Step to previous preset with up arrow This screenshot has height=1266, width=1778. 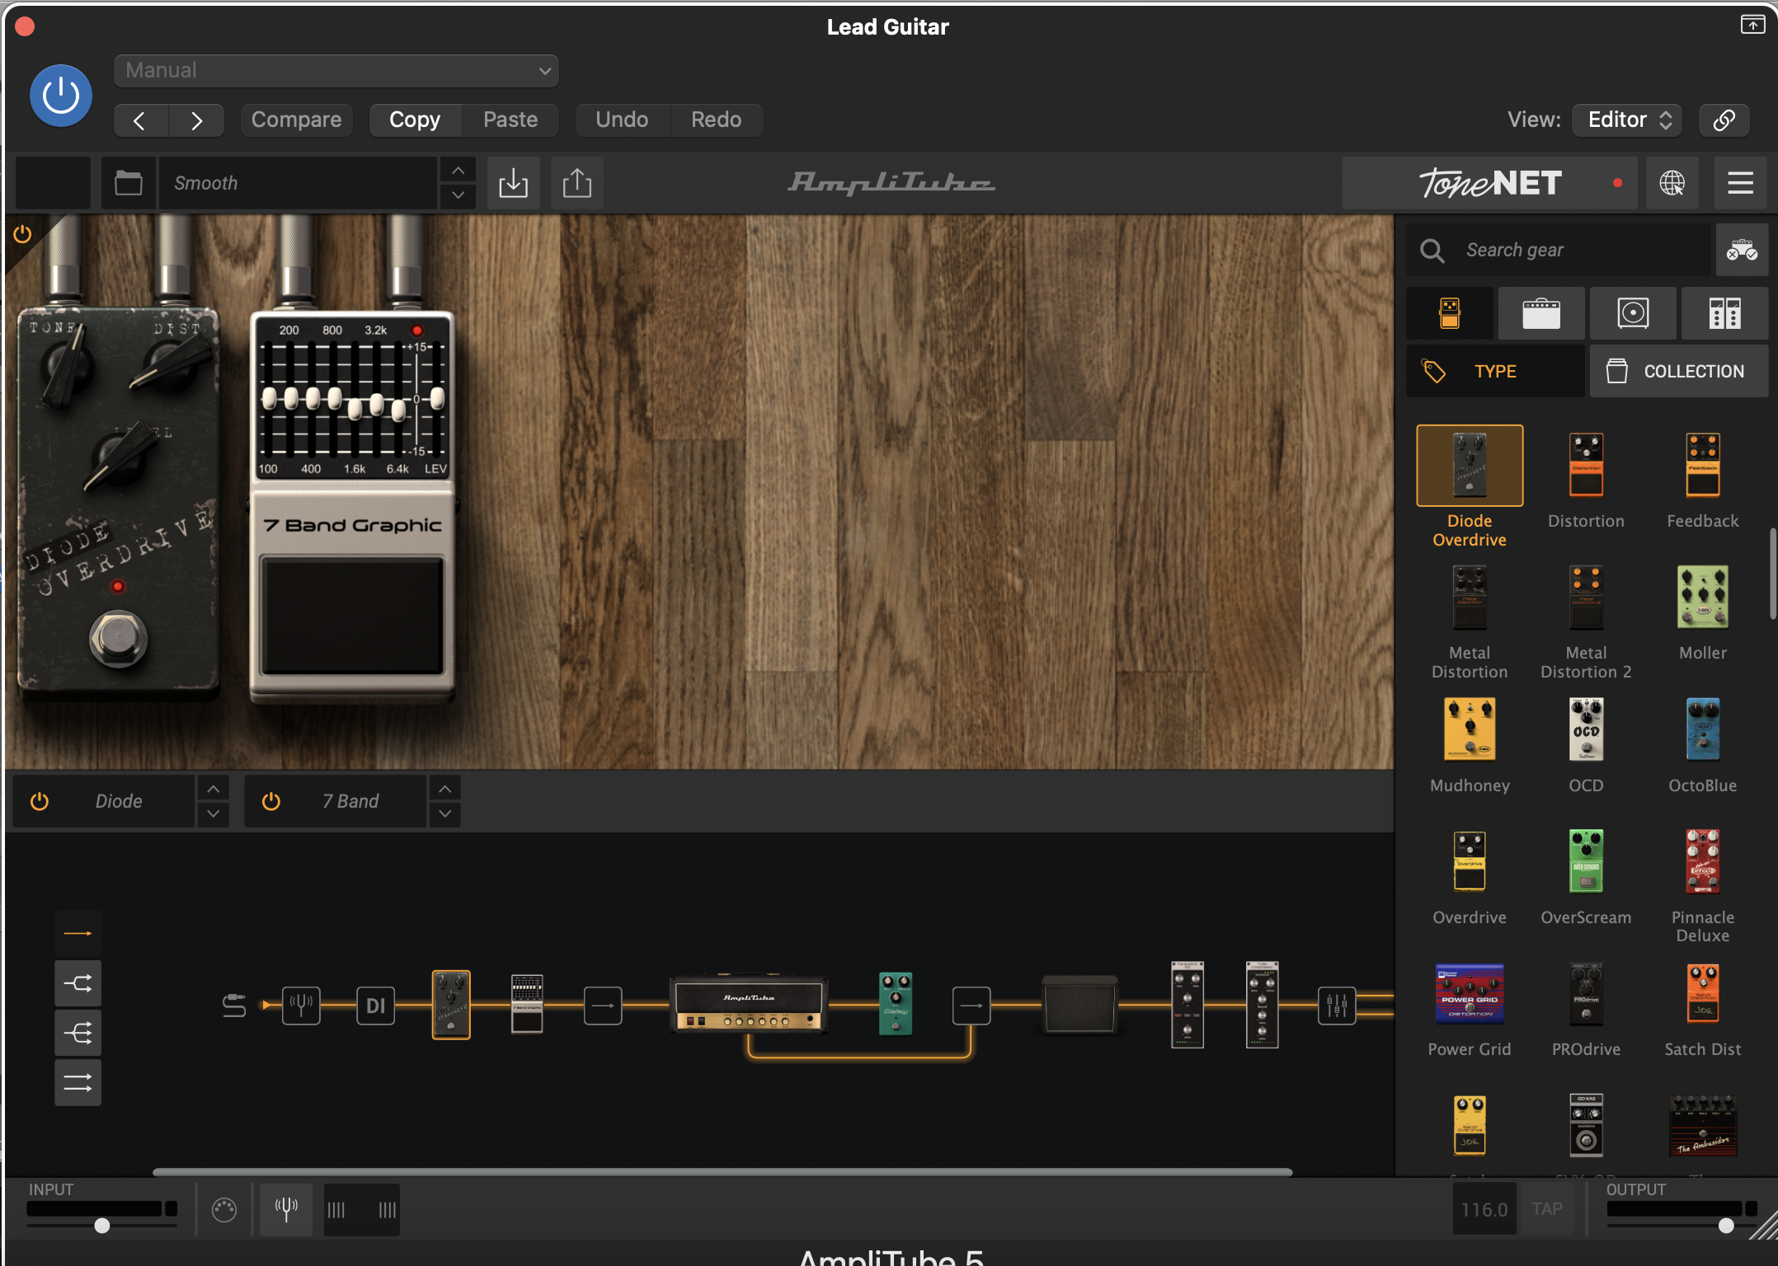coord(458,171)
